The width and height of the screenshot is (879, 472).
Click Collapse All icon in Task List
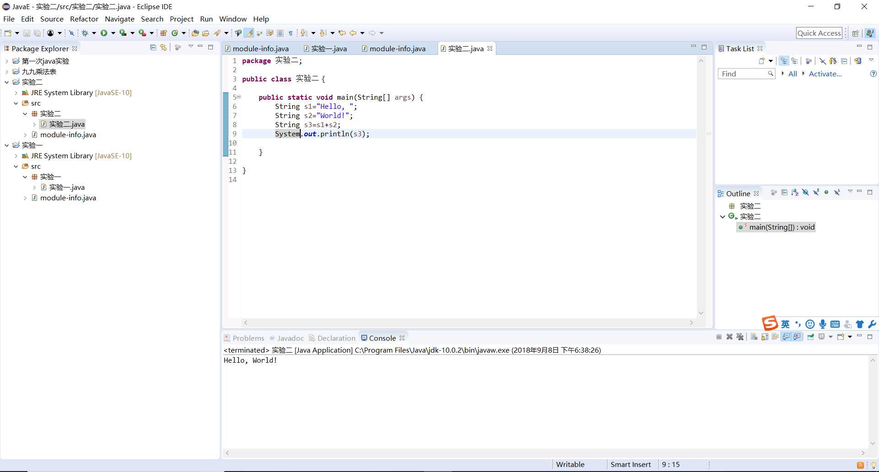(x=844, y=61)
